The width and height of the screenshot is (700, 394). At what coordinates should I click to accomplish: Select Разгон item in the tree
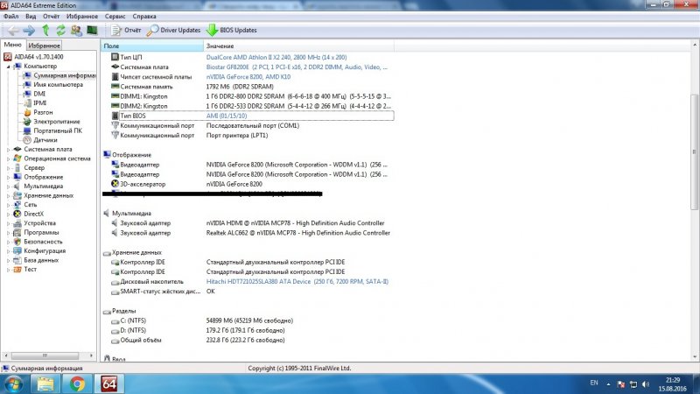(43, 112)
